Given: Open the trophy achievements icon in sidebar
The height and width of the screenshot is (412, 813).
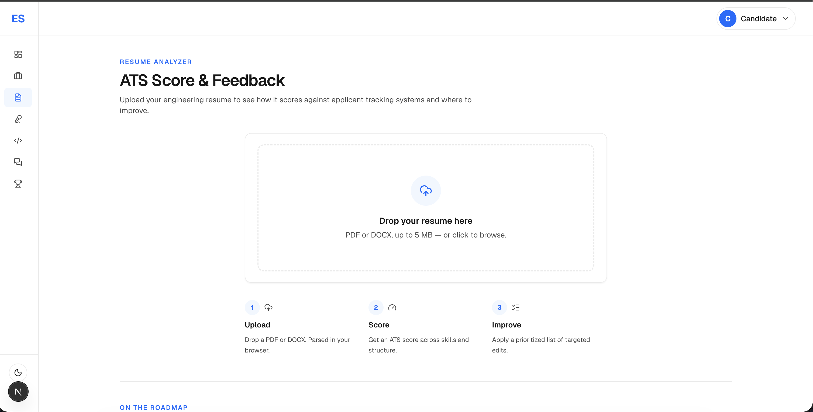Looking at the screenshot, I should [x=18, y=183].
